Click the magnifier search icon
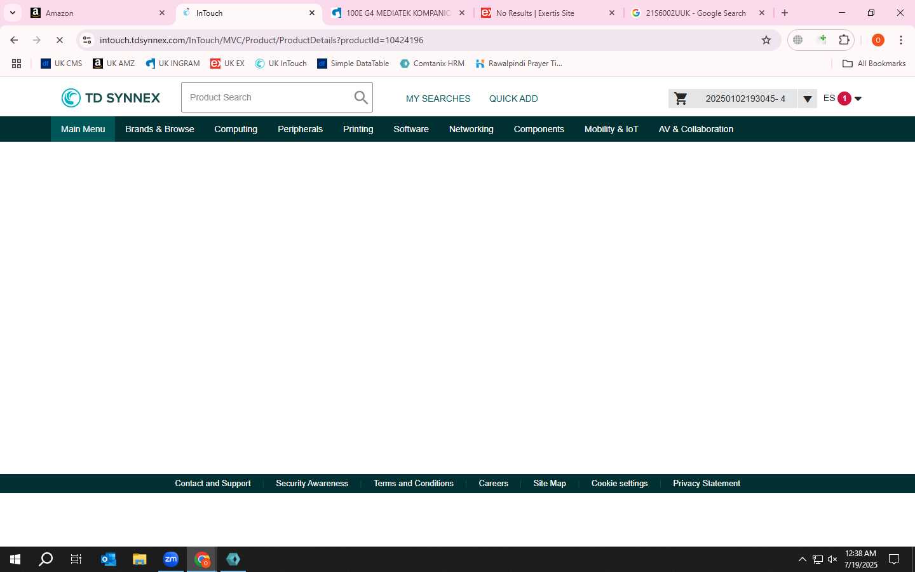 tap(361, 97)
